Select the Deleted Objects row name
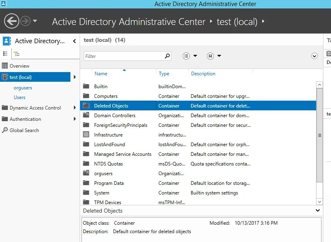 [111, 106]
